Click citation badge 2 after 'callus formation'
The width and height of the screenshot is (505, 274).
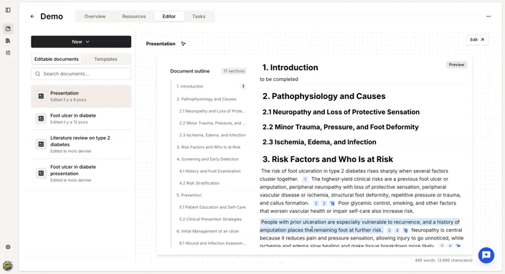[316, 203]
